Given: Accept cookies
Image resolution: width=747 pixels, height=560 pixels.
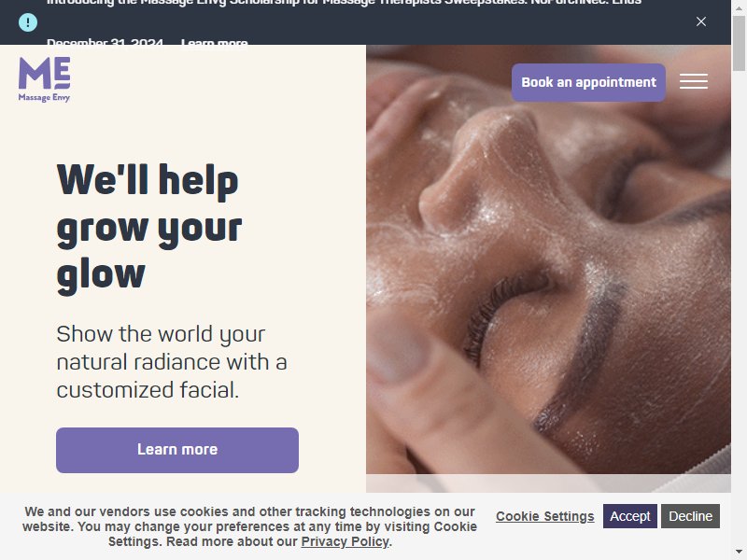Looking at the screenshot, I should click(629, 516).
